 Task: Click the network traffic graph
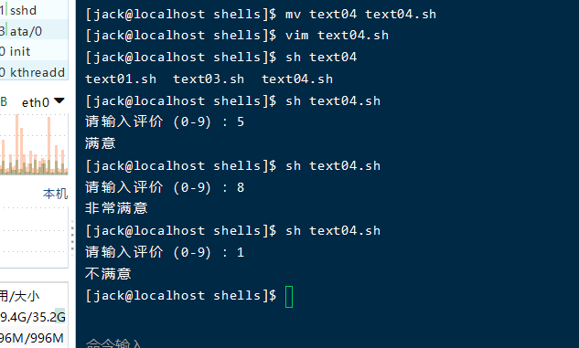click(34, 143)
